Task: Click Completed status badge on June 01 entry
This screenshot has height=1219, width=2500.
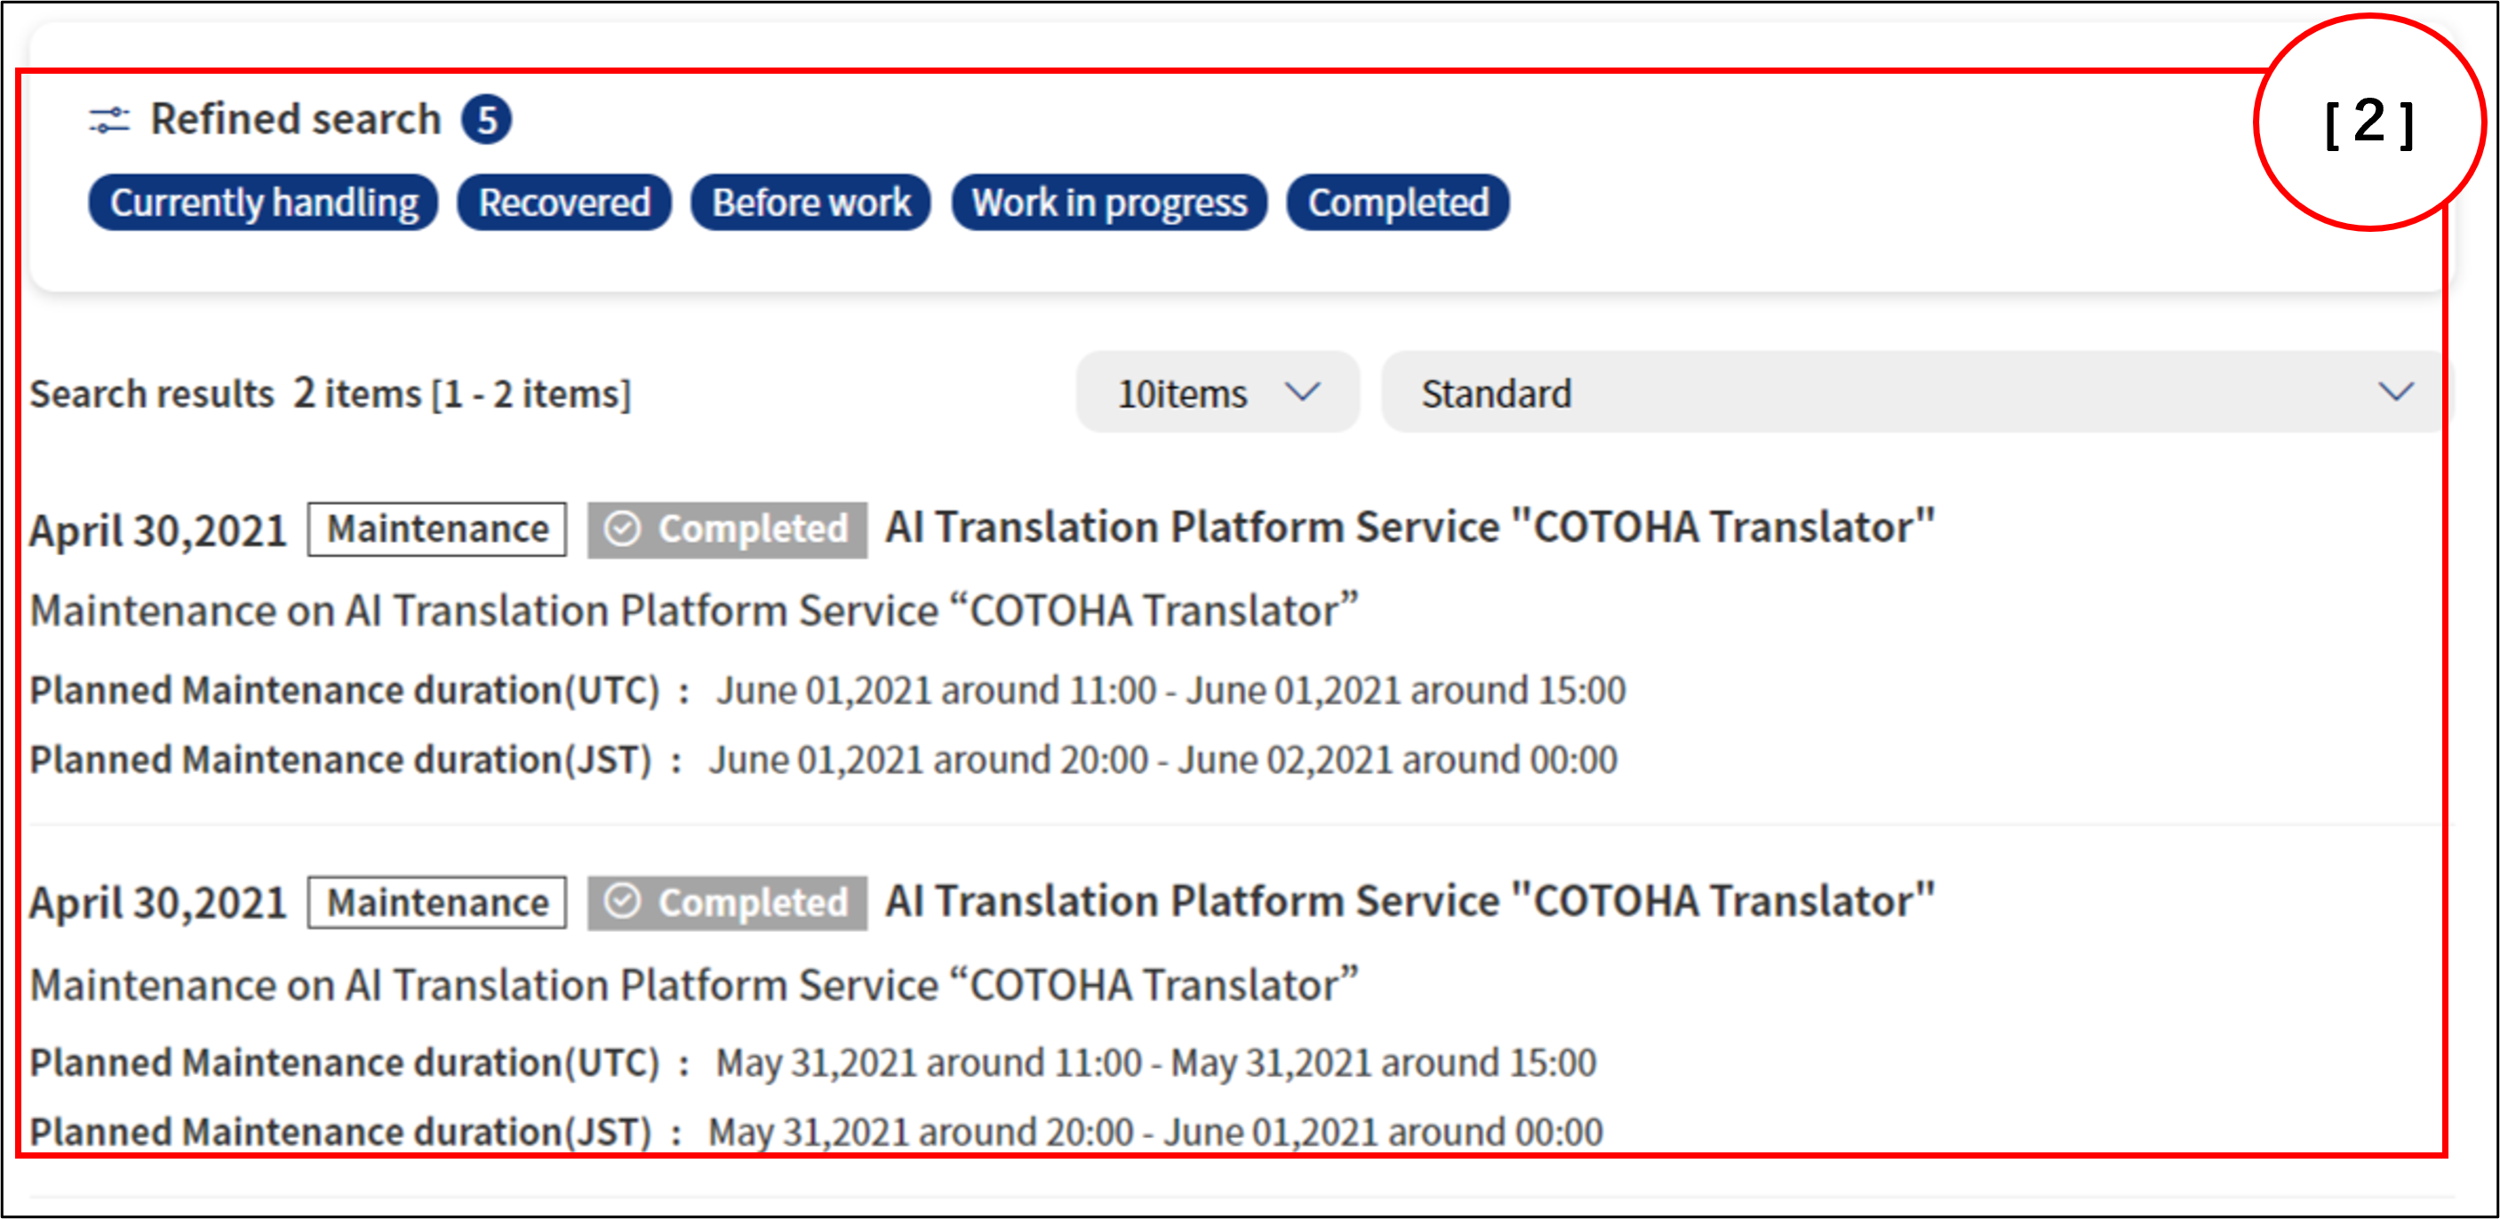Action: click(727, 530)
